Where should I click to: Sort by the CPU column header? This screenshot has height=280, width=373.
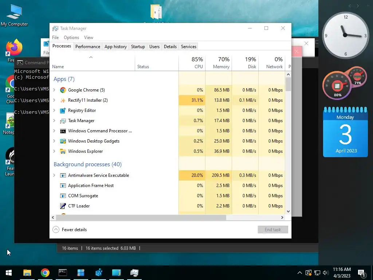click(x=192, y=63)
